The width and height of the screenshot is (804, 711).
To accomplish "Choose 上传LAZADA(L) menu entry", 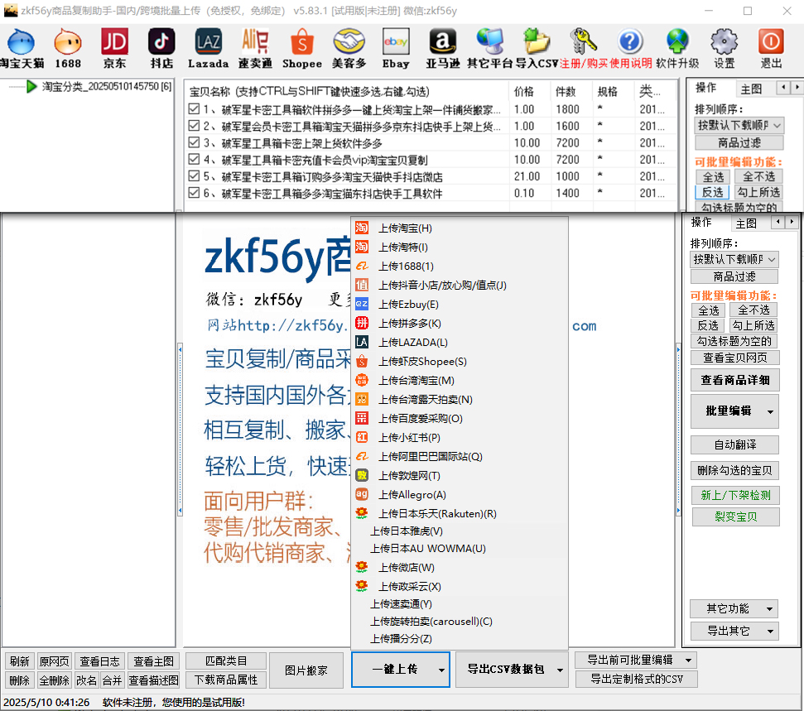I will (x=460, y=343).
